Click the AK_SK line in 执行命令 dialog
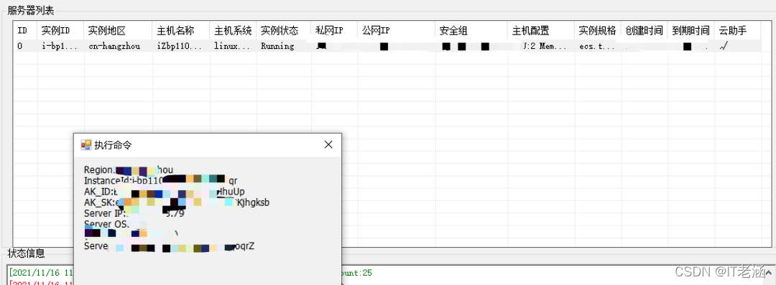Screen dimensions: 776x285 (177, 202)
